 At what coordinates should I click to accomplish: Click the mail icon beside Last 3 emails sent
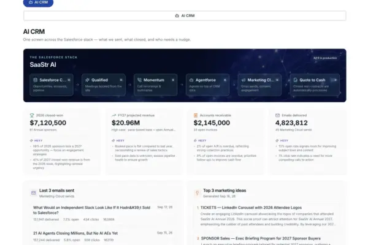tap(33, 193)
